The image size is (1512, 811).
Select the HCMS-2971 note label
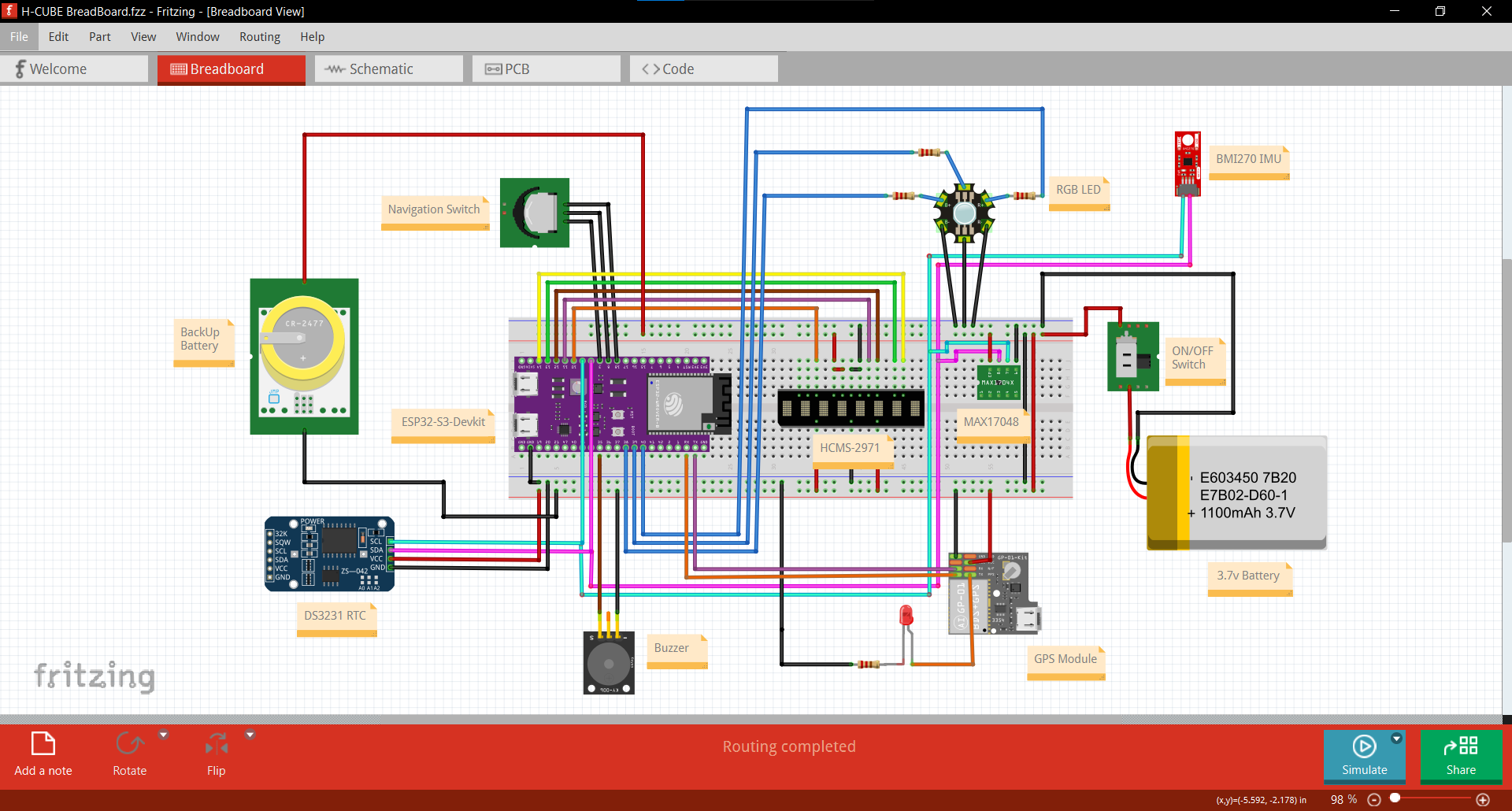click(853, 451)
